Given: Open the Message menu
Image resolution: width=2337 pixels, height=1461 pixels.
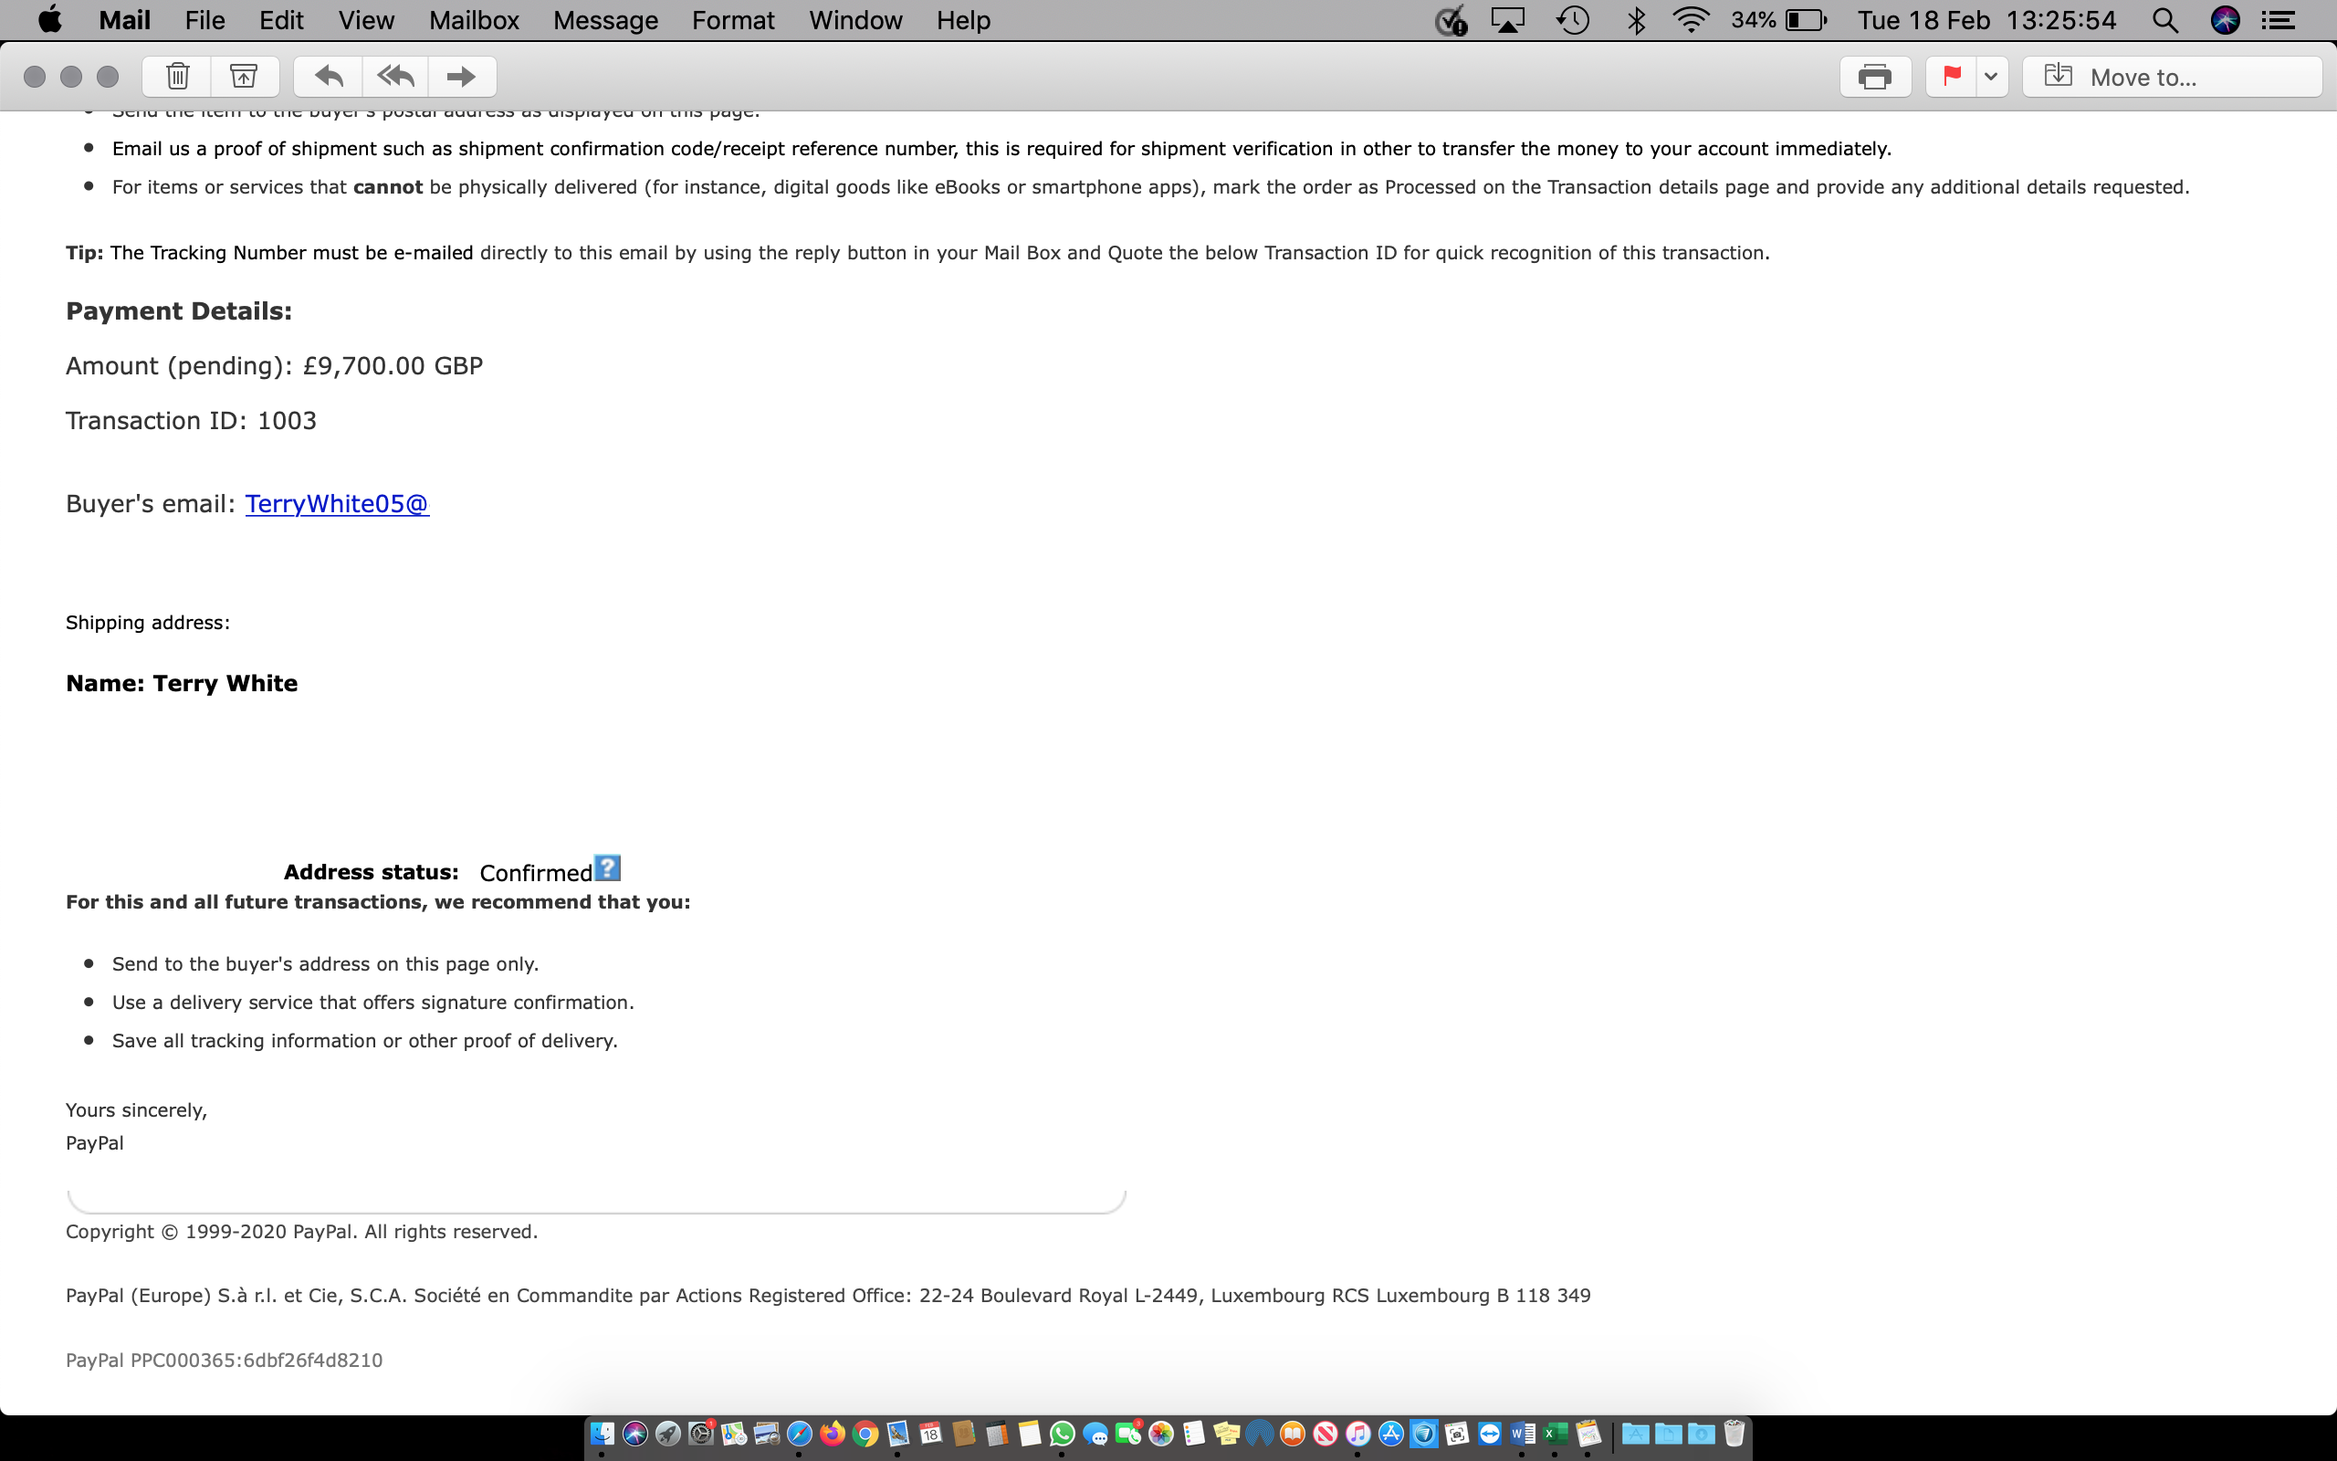Looking at the screenshot, I should click(605, 20).
